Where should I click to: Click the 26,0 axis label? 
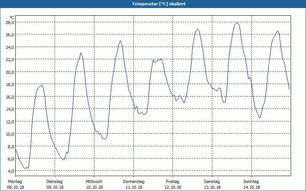(10, 35)
